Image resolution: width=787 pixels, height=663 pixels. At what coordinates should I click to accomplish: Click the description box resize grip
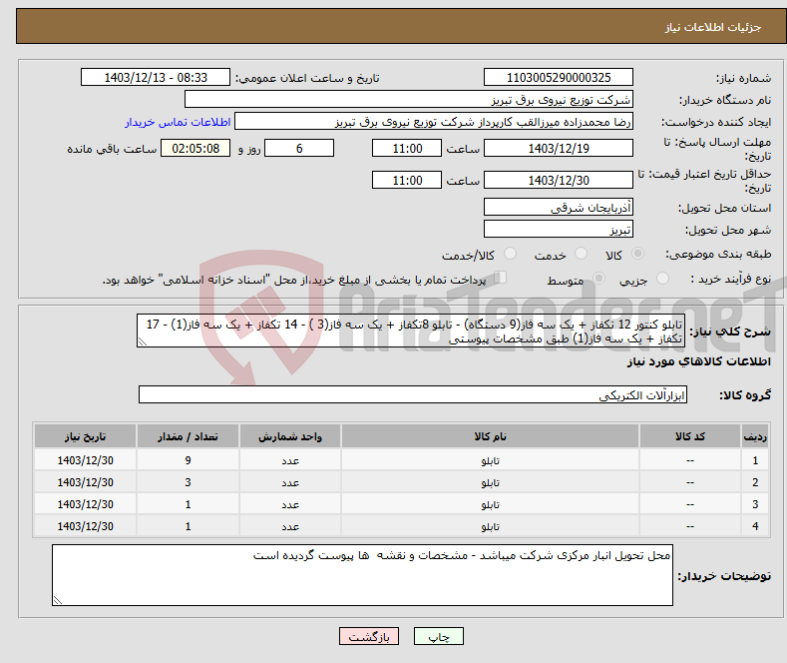(x=143, y=342)
